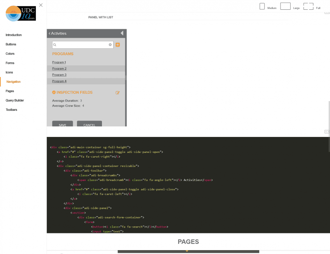The height and width of the screenshot is (254, 330).
Task: Click the panel resize handle on right edge
Action: (x=126, y=78)
